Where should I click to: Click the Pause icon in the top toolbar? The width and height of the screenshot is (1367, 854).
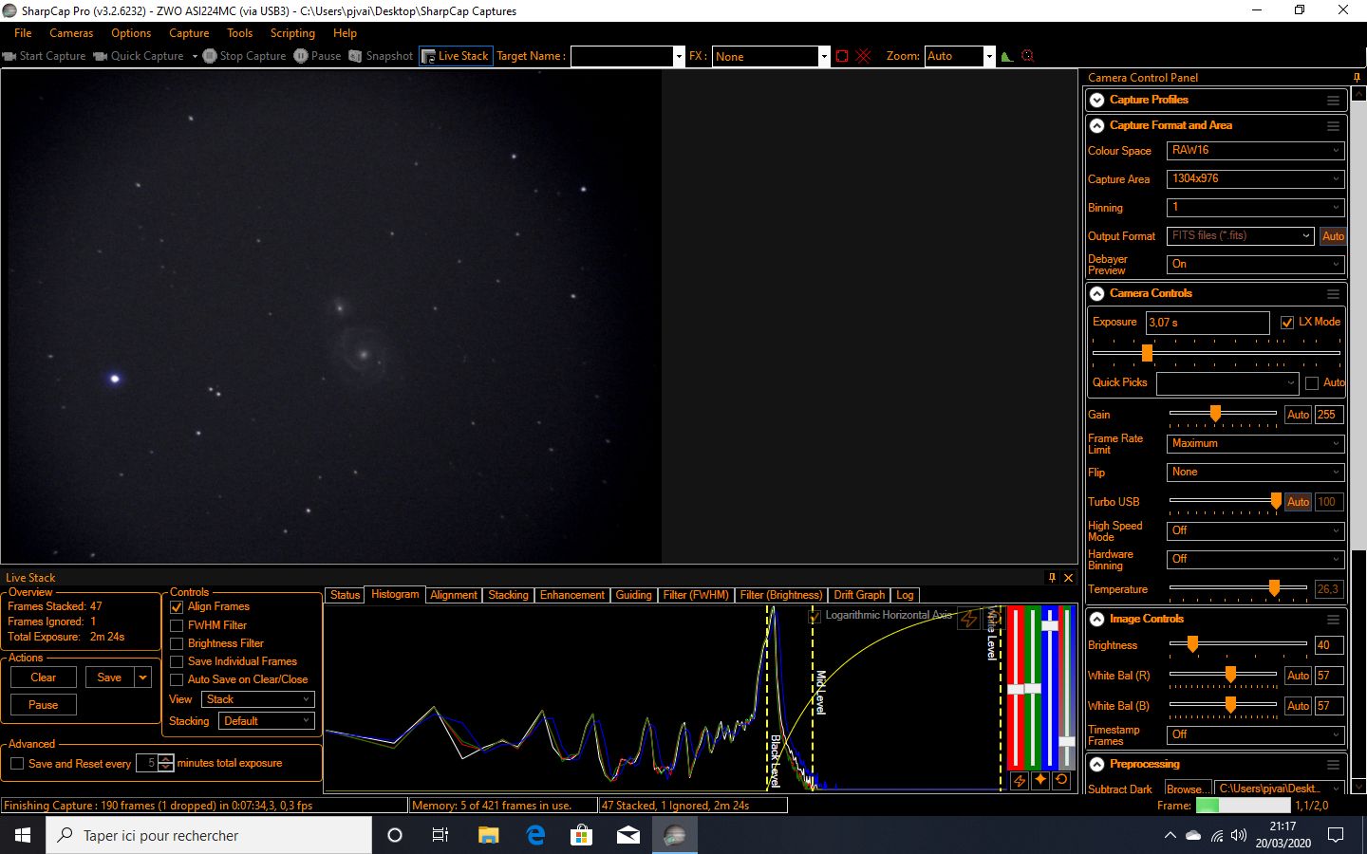click(x=301, y=56)
